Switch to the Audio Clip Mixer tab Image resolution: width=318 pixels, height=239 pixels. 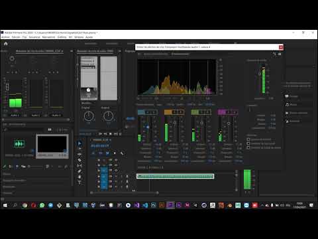point(39,51)
